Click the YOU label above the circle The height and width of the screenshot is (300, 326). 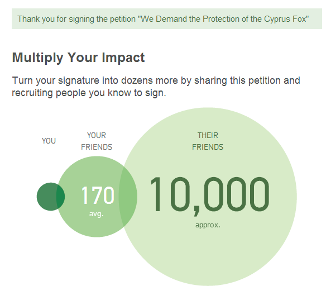click(49, 141)
